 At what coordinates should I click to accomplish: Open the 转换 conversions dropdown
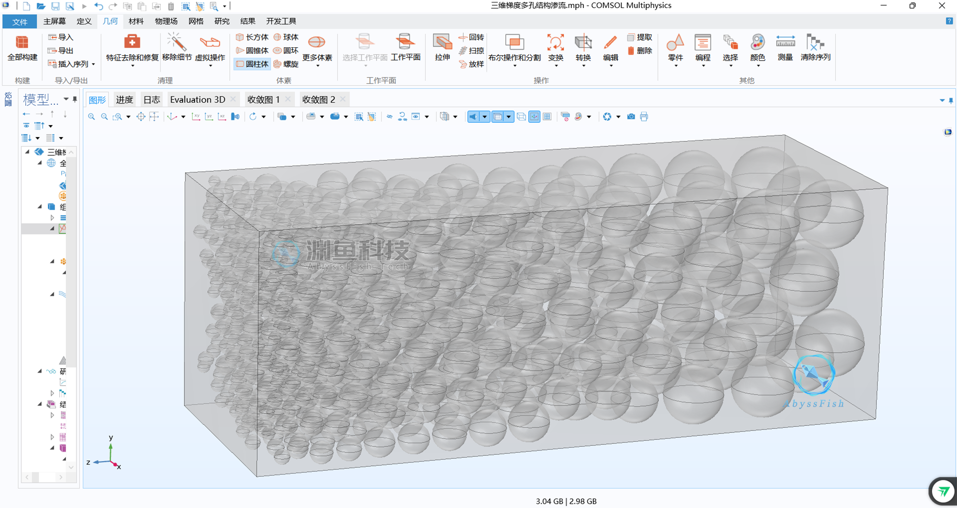point(583,50)
